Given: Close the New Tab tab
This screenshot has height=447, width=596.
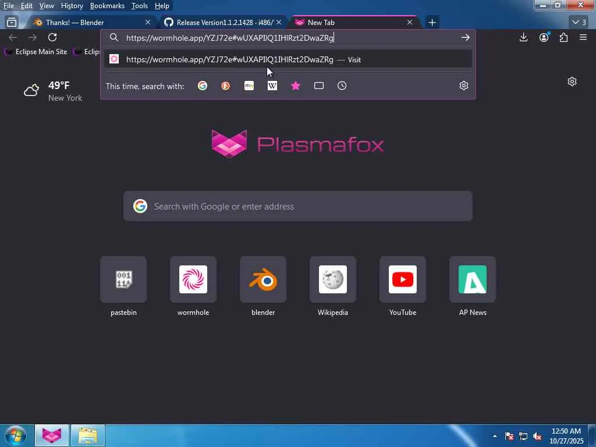Looking at the screenshot, I should click(409, 23).
